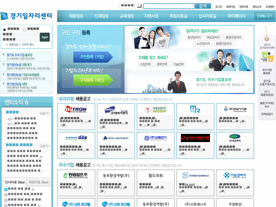Open 경기청년뉴딜 전문계고 link
Image resolution: width=276 pixels, height=207 pixels.
click(19, 65)
